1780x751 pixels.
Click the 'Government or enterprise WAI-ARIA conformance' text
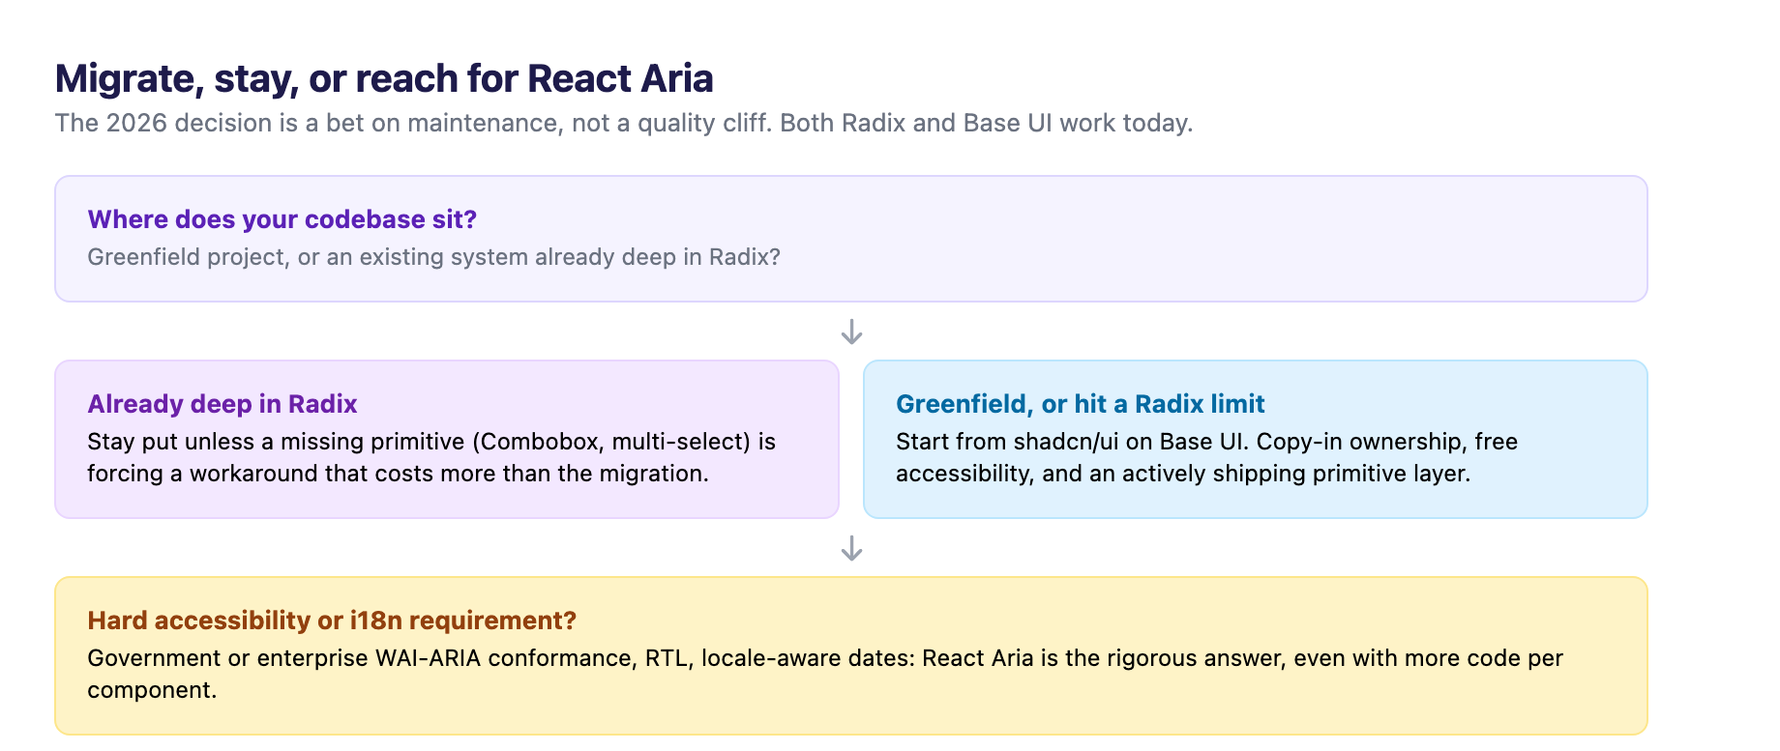coord(825,674)
